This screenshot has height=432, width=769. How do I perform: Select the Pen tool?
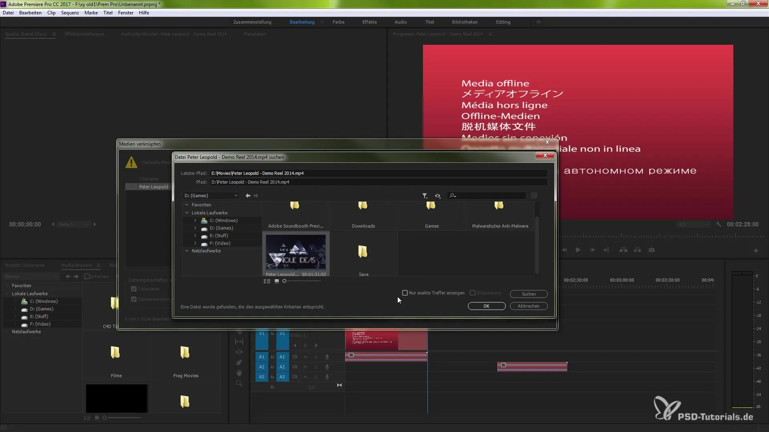pyautogui.click(x=239, y=362)
